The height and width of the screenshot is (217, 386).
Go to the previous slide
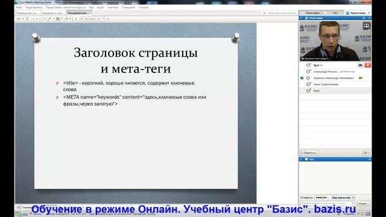tap(76, 19)
